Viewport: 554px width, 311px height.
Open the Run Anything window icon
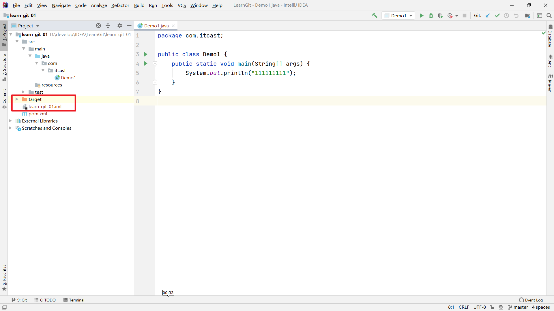coord(540,16)
